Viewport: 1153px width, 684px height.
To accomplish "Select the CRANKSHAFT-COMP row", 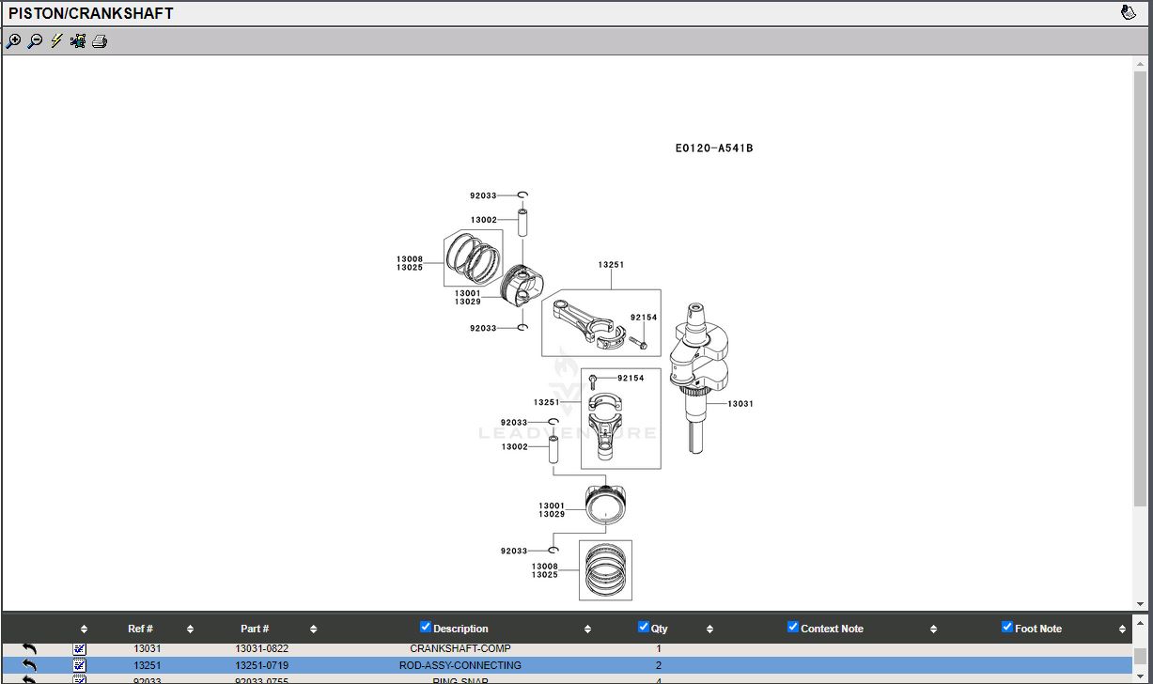I will [x=460, y=648].
